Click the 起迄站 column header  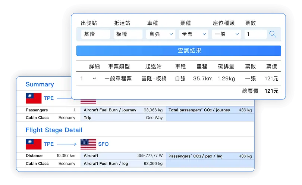tap(153, 67)
